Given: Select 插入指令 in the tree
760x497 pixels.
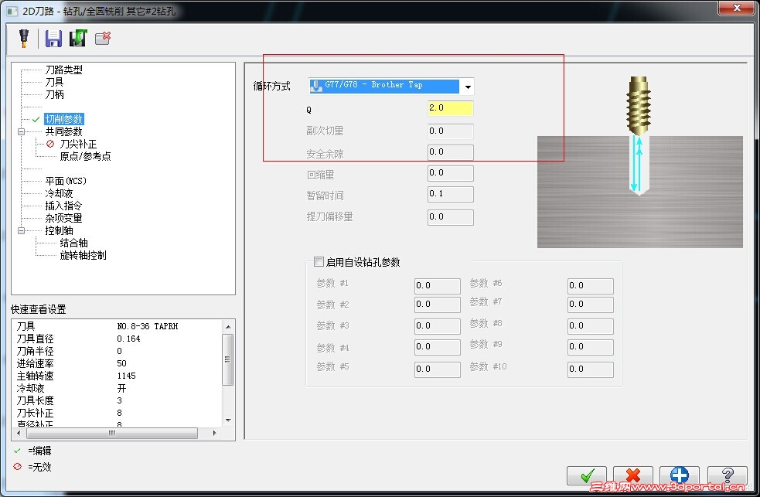Looking at the screenshot, I should point(64,206).
